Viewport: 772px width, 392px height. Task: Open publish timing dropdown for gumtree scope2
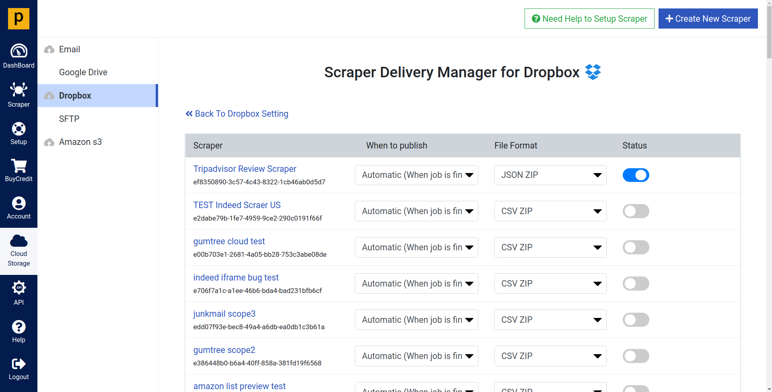[x=416, y=356]
